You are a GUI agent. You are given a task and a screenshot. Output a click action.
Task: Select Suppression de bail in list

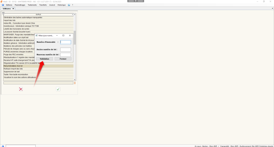click(12, 72)
